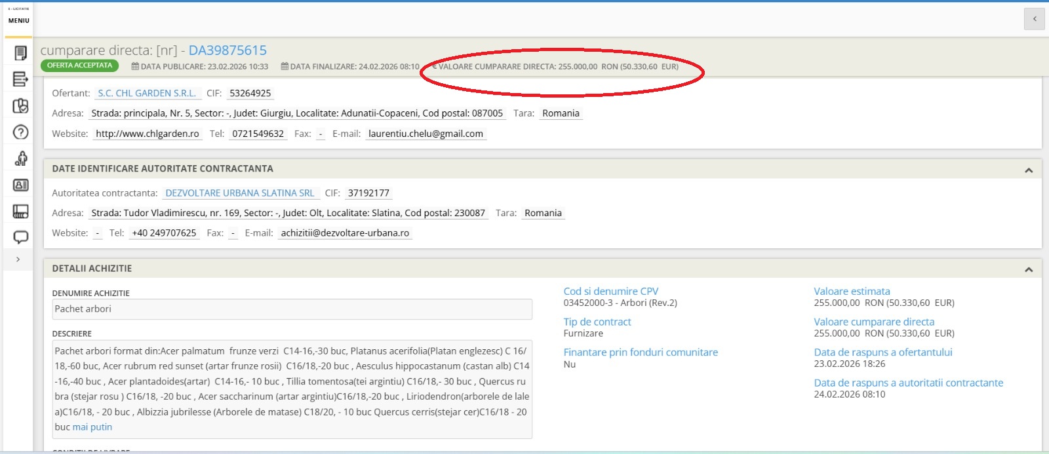1049x454 pixels.
Task: Click 'mai putin' to shorten description
Action: coord(92,427)
